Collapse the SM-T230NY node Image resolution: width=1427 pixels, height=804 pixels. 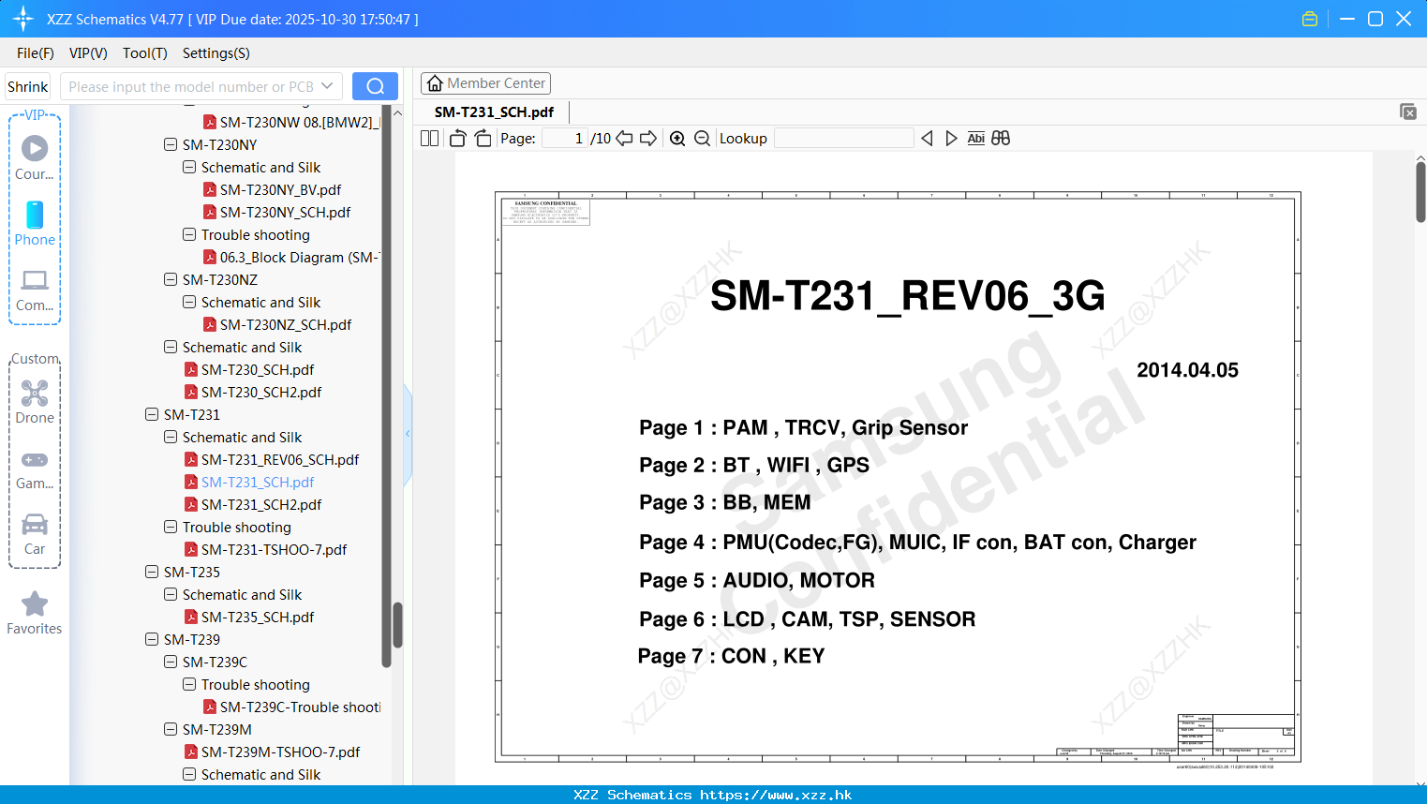(x=171, y=144)
